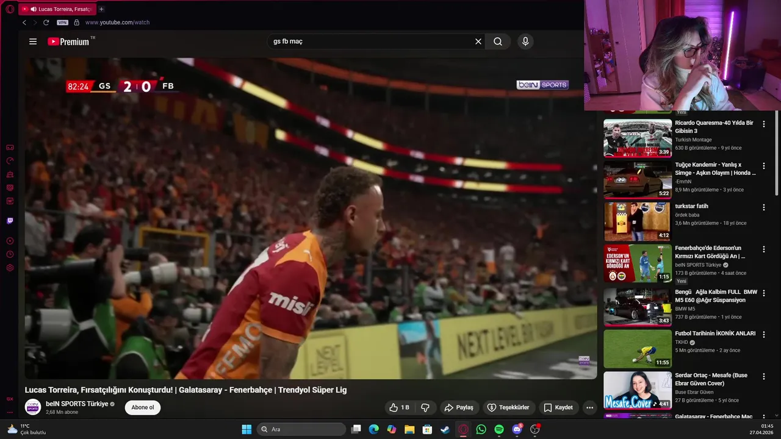Open the beIN SPORTS Türkiye channel avatar
The width and height of the screenshot is (781, 439).
point(33,407)
